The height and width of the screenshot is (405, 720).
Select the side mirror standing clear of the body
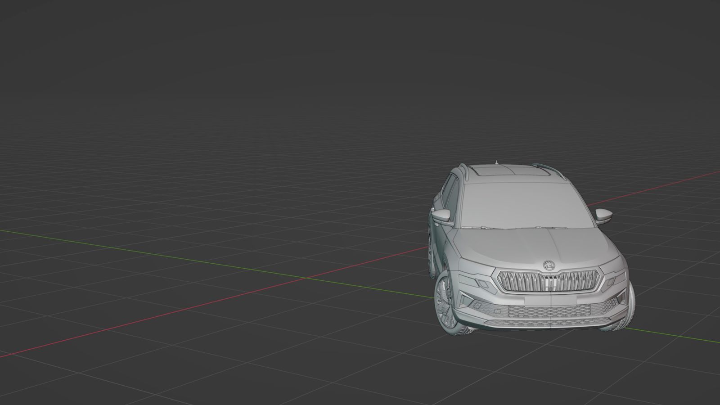point(604,215)
